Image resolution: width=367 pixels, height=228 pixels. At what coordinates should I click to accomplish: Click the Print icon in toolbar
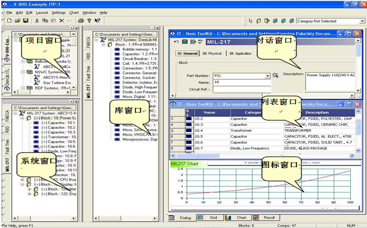[81, 20]
